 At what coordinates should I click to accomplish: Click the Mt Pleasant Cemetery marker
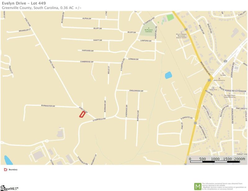pyautogui.click(x=148, y=28)
